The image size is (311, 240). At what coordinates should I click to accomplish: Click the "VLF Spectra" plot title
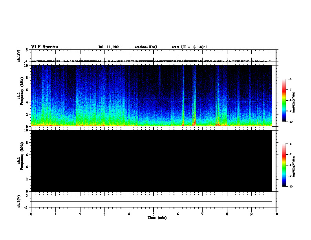[44, 47]
